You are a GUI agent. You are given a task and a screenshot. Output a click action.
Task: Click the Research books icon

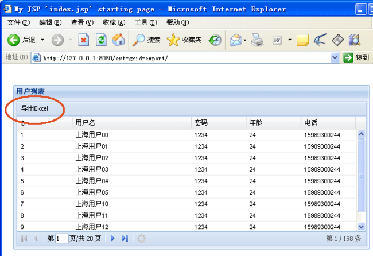(355, 40)
